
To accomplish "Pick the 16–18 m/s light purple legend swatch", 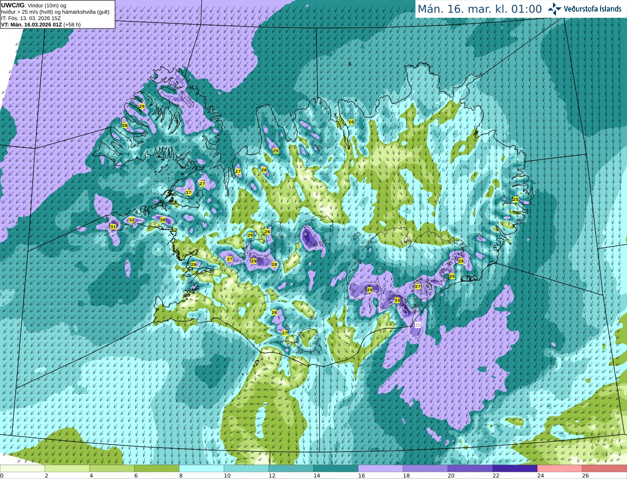I will click(381, 468).
